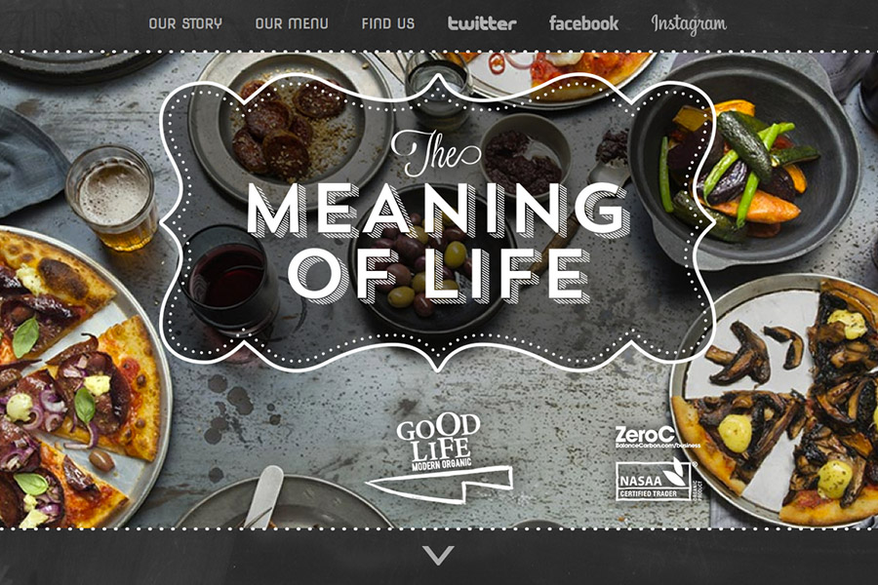Click the Meaning of Life headline
Image resolution: width=878 pixels, height=585 pixels.
click(x=438, y=243)
